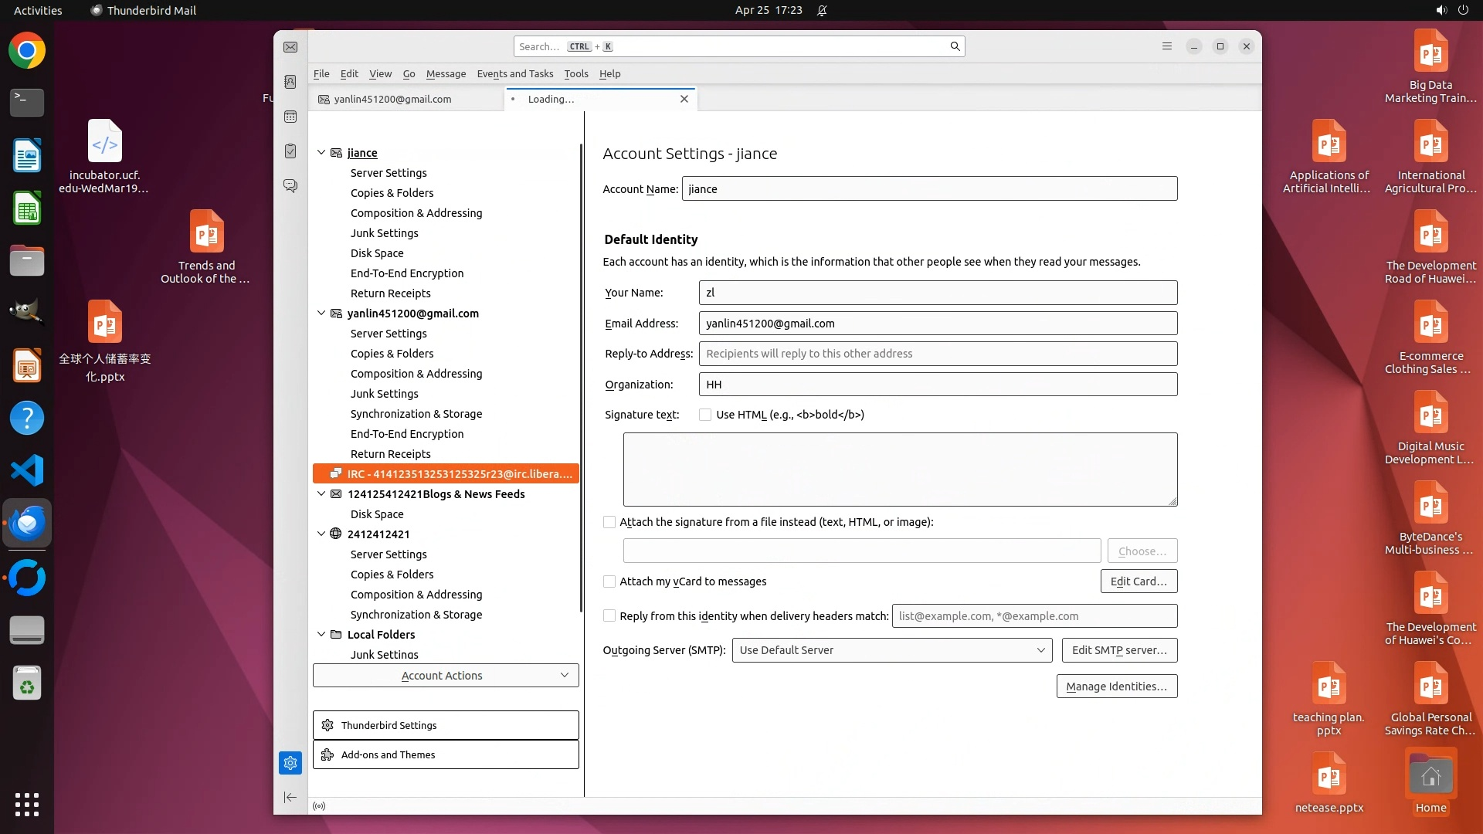Open the Tools menu
Image resolution: width=1483 pixels, height=834 pixels.
click(575, 74)
